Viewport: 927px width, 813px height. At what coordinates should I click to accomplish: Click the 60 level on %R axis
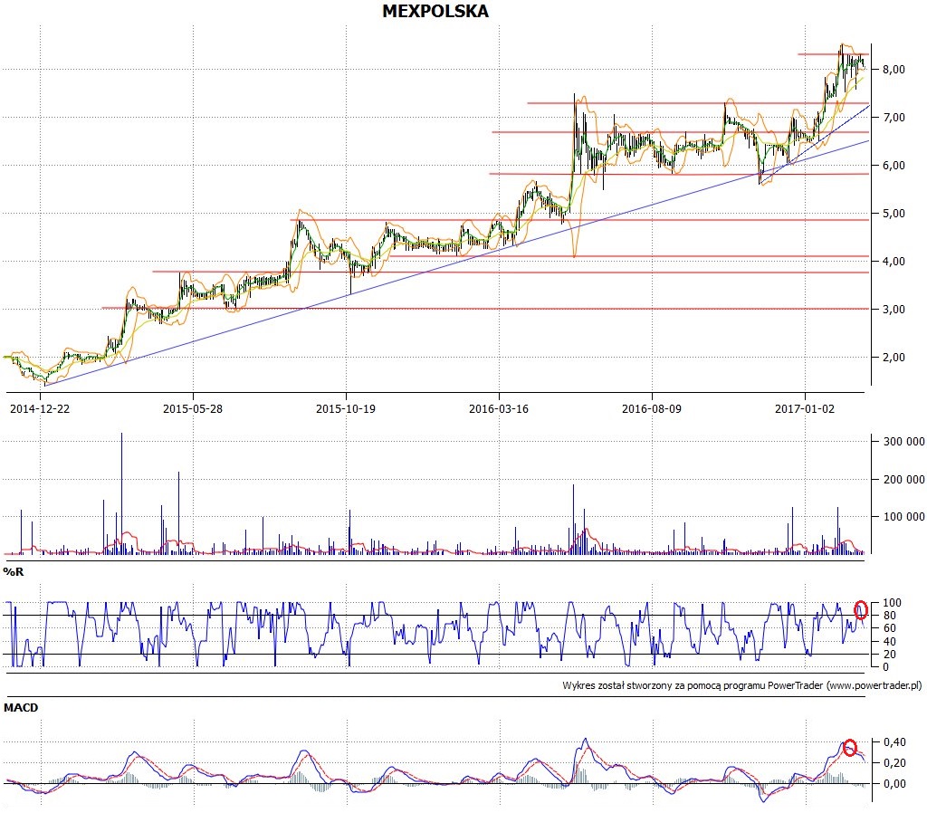point(889,628)
